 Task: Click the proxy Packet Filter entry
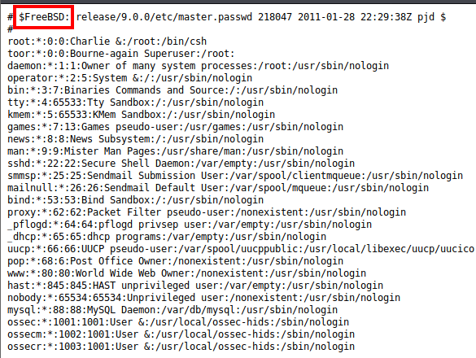(207, 212)
